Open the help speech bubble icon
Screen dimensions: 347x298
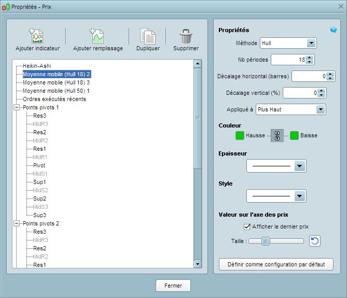pyautogui.click(x=334, y=30)
